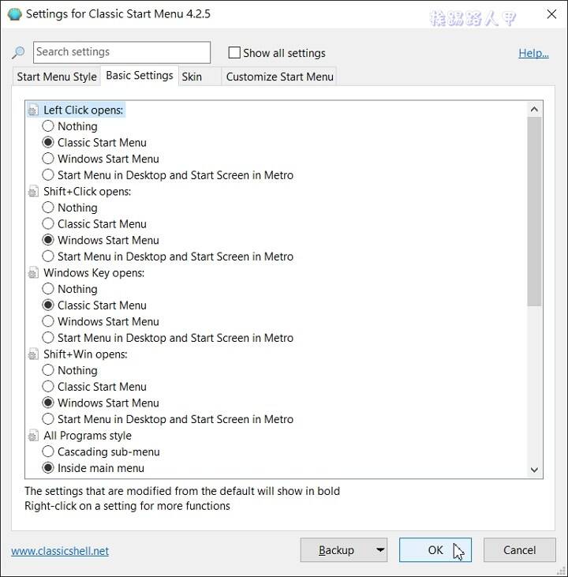The image size is (568, 577).
Task: Click the settings icon beside Shift+Win opens
Action: [33, 354]
